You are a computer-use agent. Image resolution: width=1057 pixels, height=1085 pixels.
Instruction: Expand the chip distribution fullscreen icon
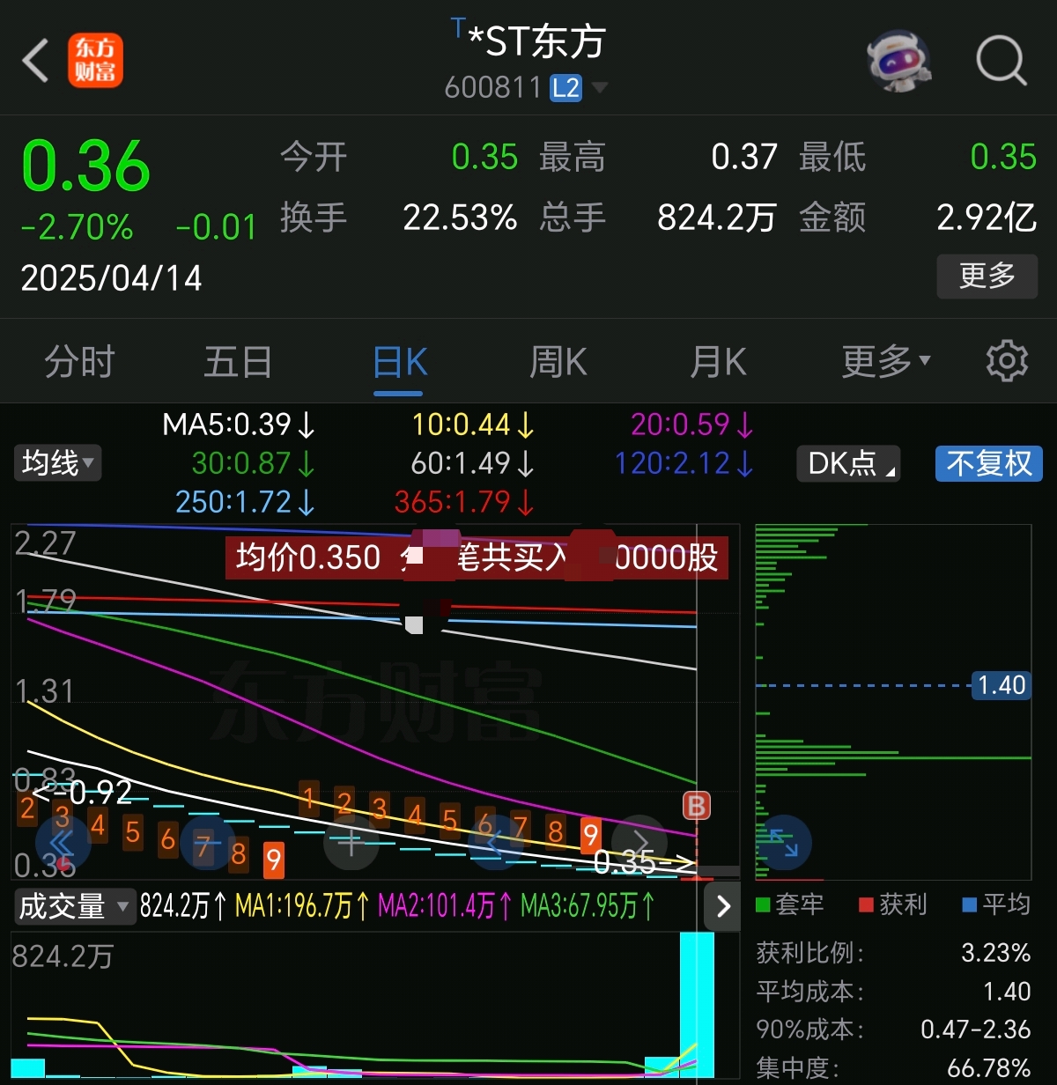tap(783, 843)
